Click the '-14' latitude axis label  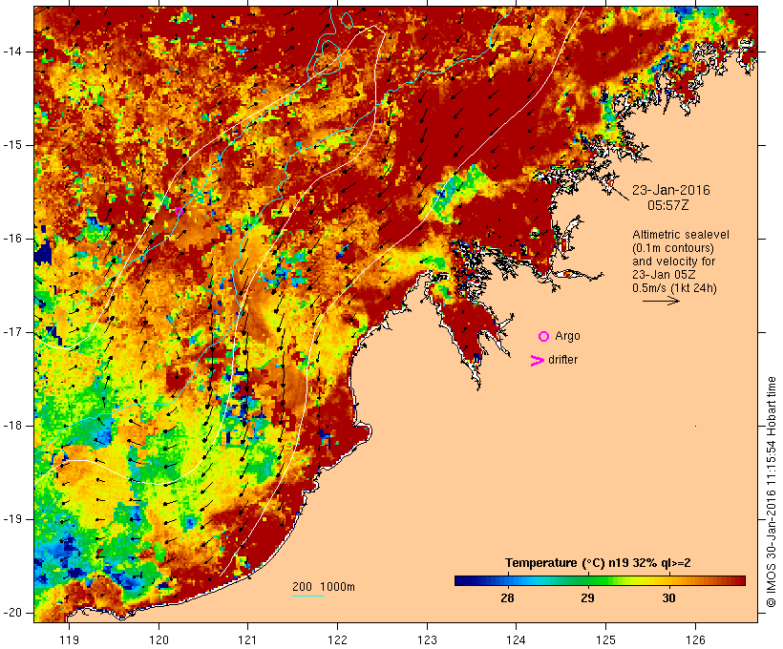[x=12, y=52]
